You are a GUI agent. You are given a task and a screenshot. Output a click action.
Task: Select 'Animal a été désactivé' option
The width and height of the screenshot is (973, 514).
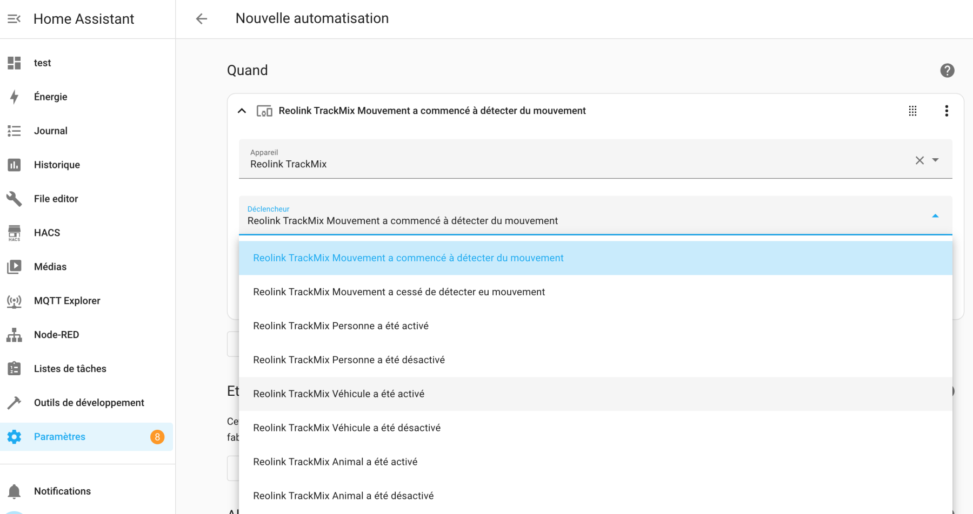pyautogui.click(x=596, y=496)
